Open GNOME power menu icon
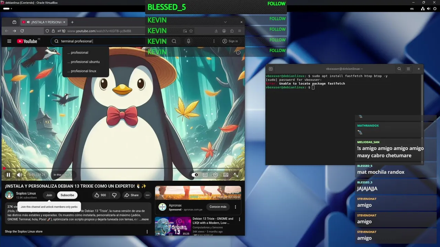This screenshot has width=440, height=247. tap(434, 9)
